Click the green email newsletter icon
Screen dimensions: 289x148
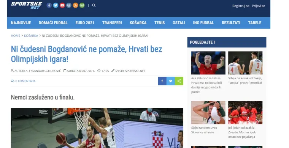tap(82, 5)
